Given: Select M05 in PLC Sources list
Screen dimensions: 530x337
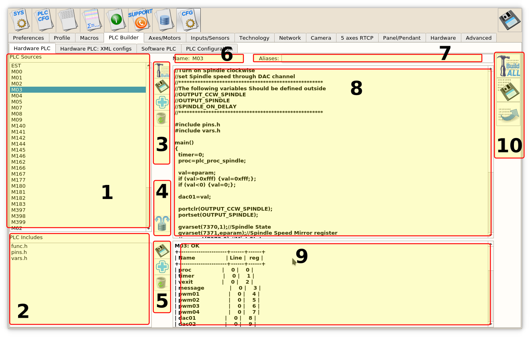Looking at the screenshot, I should [17, 102].
